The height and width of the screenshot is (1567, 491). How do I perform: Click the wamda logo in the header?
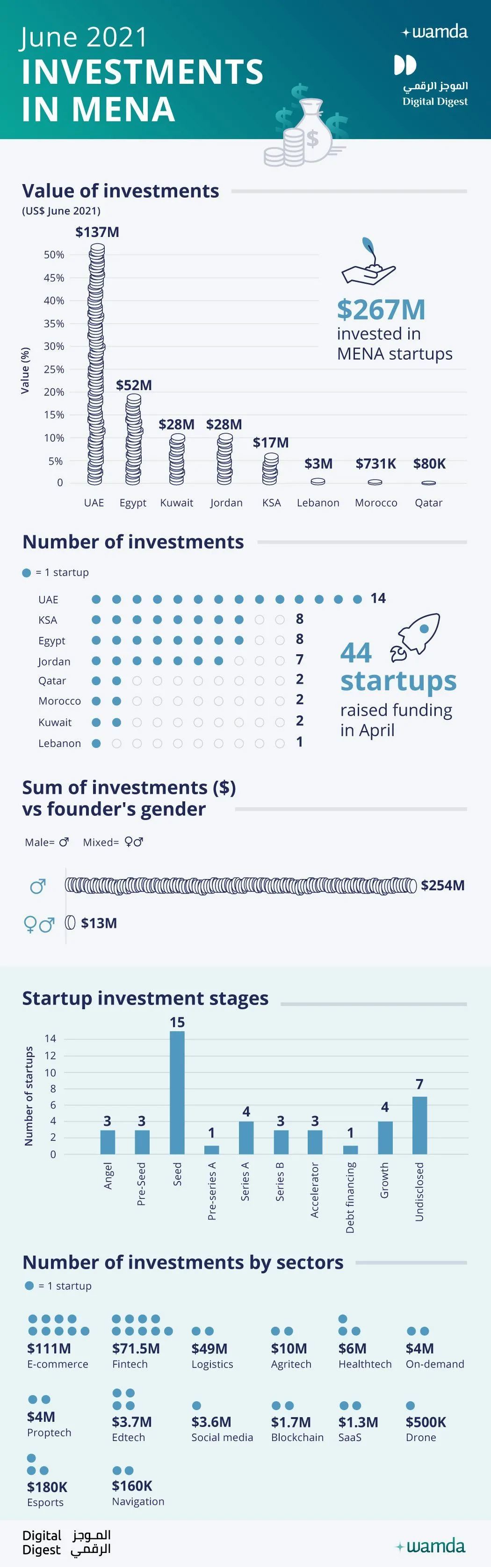click(435, 32)
